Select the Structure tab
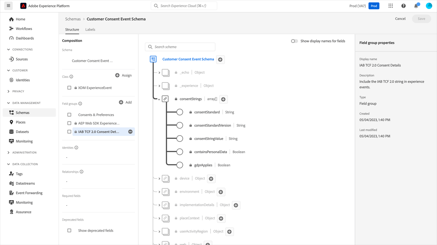 [x=72, y=29]
